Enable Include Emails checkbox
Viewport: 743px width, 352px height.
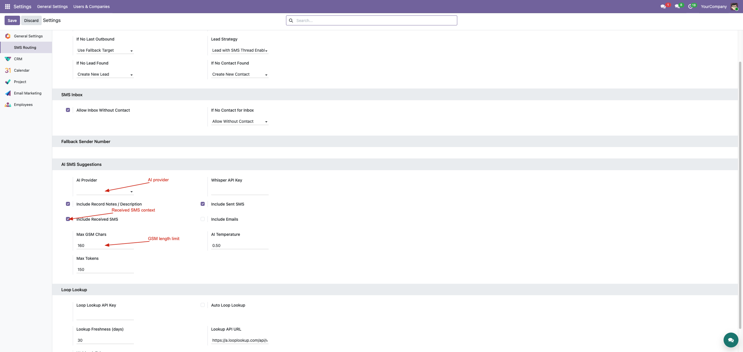pyautogui.click(x=202, y=219)
